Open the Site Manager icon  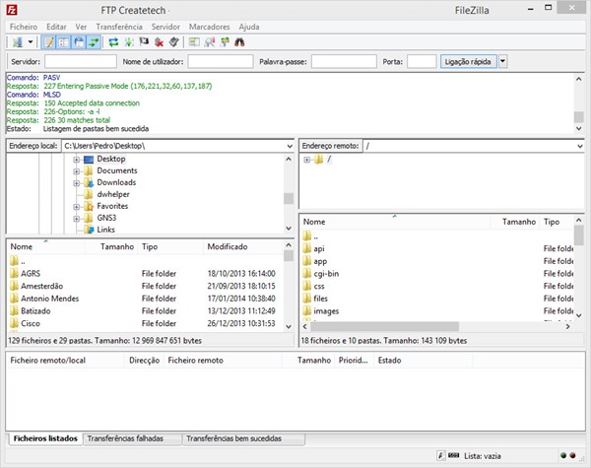(18, 41)
